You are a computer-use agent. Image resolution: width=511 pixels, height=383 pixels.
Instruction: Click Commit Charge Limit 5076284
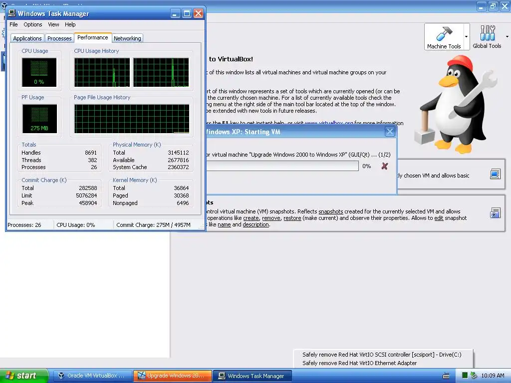tap(86, 195)
